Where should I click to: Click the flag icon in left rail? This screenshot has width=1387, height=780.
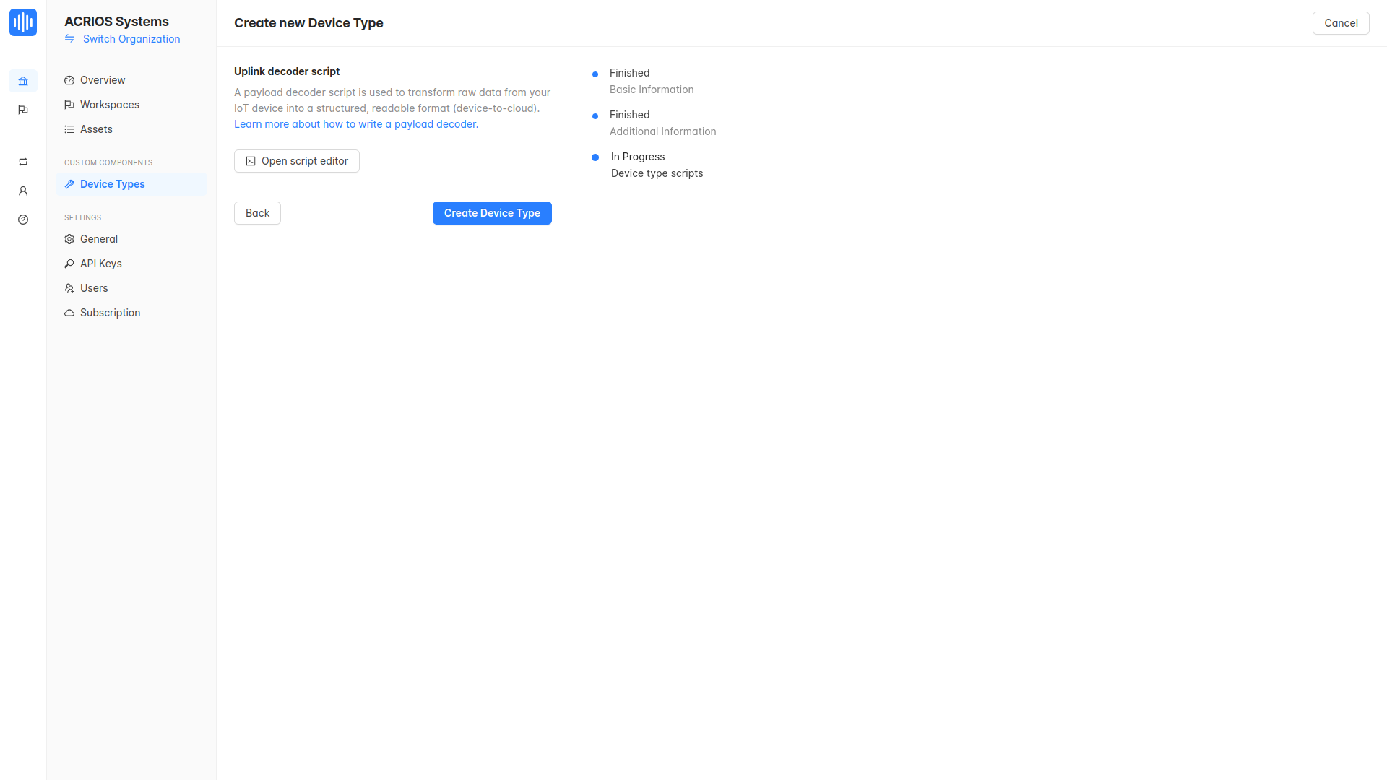(x=23, y=110)
